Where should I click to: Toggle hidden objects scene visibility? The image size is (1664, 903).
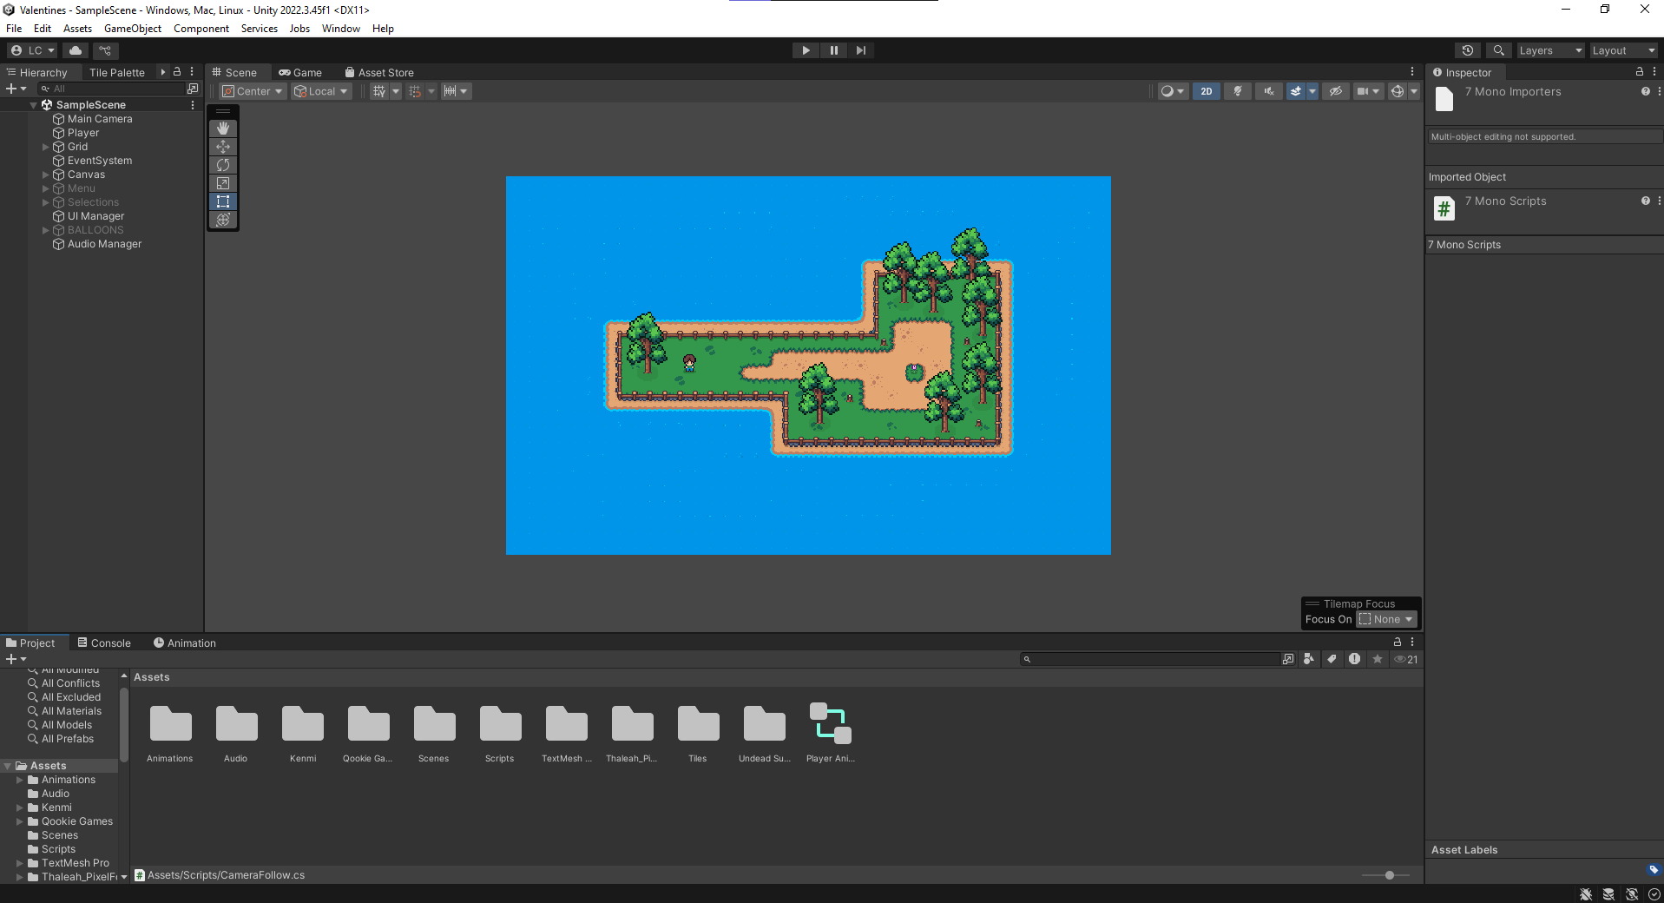point(1336,91)
